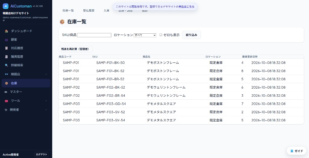Click デモメタルスクエア in SAMP-F03-GD-54 row

coord(161,104)
